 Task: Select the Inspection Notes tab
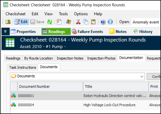click(70, 58)
